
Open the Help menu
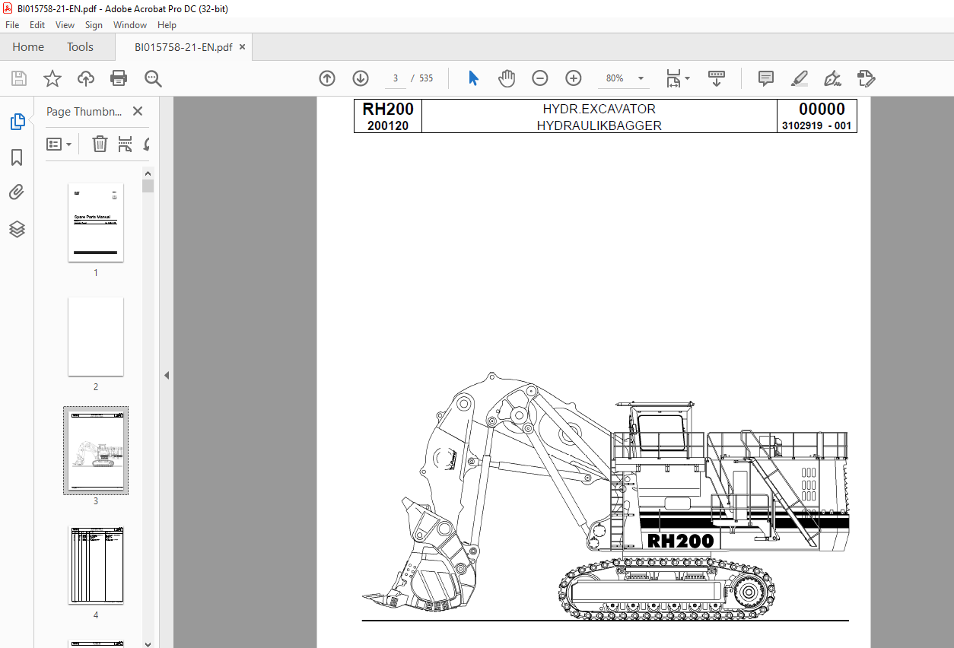tap(167, 25)
